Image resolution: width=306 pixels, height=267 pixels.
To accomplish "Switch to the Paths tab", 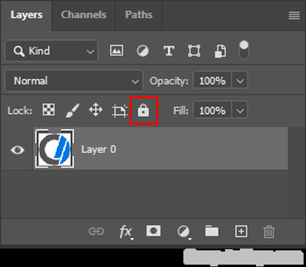I will (x=139, y=15).
